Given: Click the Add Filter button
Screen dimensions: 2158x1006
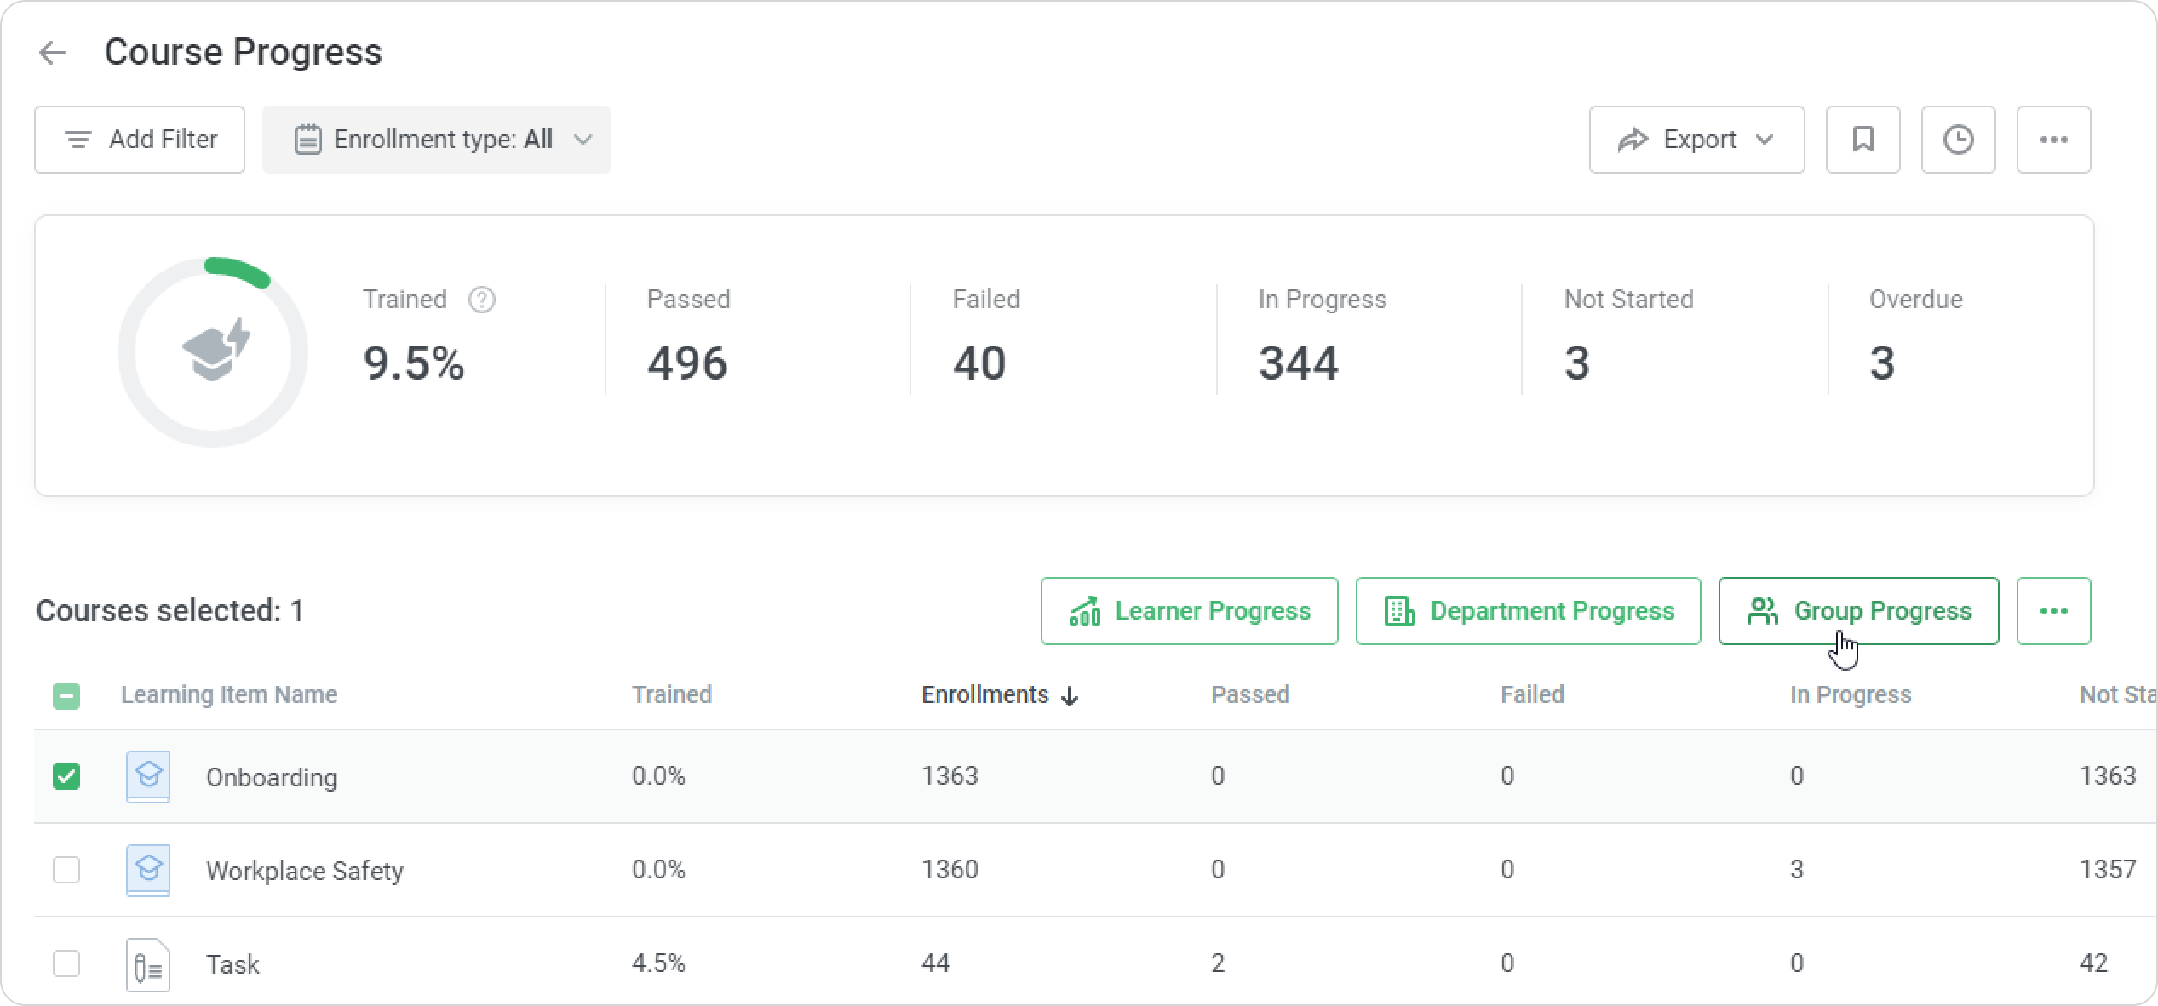Looking at the screenshot, I should coord(140,140).
